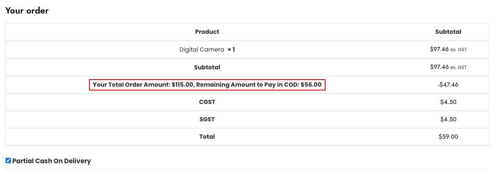The image size is (499, 170).
Task: Click the Product column header
Action: click(x=207, y=32)
